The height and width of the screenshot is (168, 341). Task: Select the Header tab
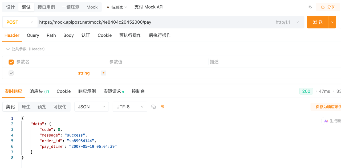pos(12,35)
